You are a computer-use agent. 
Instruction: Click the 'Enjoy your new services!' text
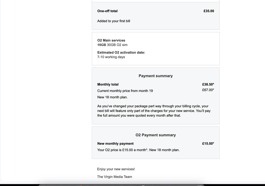[x=116, y=169]
